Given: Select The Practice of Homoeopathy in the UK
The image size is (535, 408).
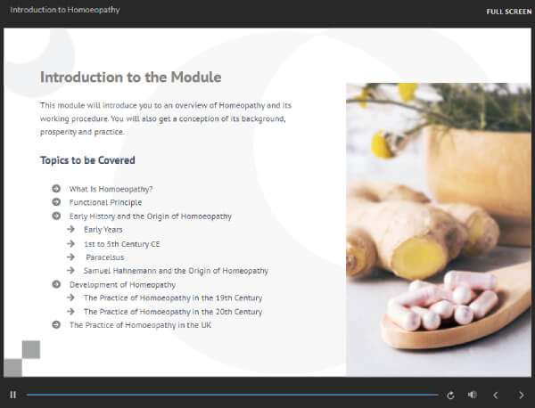Looking at the screenshot, I should 140,325.
